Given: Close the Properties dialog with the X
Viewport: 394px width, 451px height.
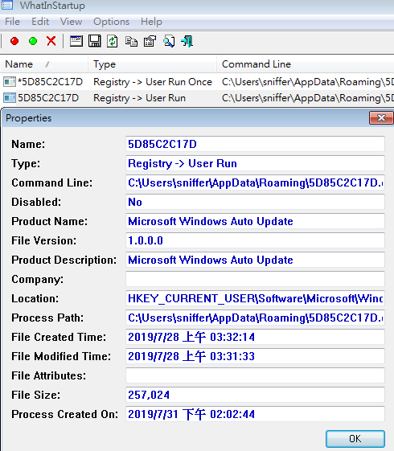Looking at the screenshot, I should point(381,117).
